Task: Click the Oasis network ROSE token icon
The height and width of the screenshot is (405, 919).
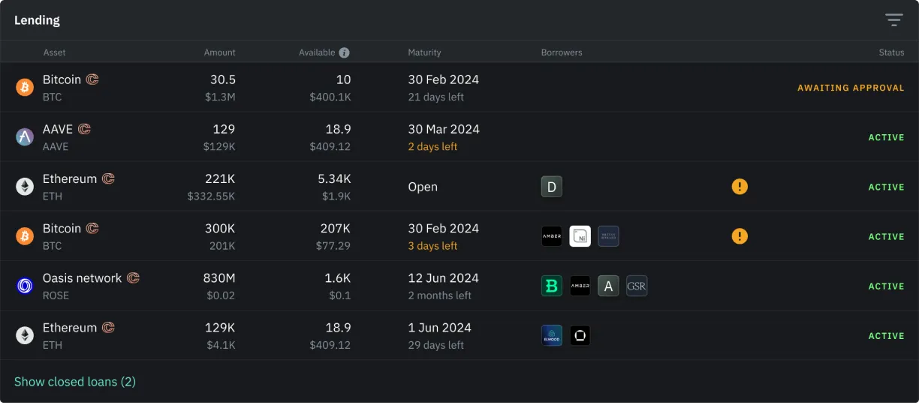Action: (26, 286)
